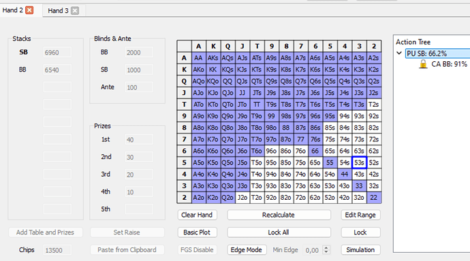
Task: Select the PU SB: 66.2% tree item
Action: (x=437, y=54)
